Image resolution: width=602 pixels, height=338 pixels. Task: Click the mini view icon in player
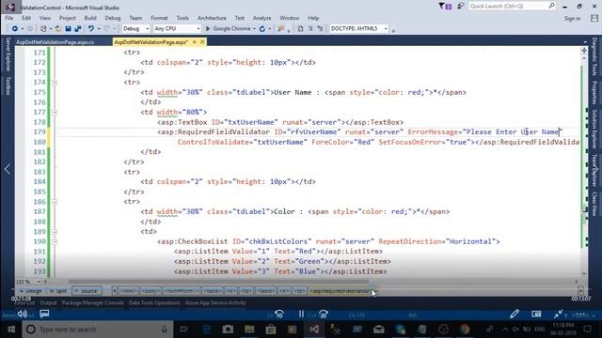point(536,315)
